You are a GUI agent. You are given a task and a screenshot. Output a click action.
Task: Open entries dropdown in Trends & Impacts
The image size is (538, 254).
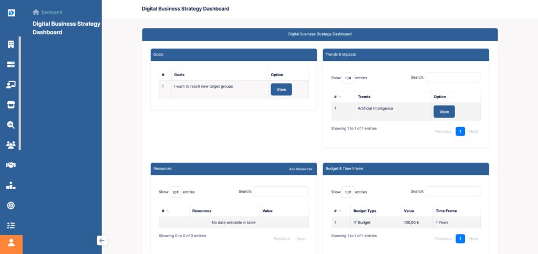[348, 78]
